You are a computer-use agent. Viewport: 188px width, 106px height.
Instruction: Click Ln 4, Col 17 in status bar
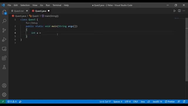(105, 102)
